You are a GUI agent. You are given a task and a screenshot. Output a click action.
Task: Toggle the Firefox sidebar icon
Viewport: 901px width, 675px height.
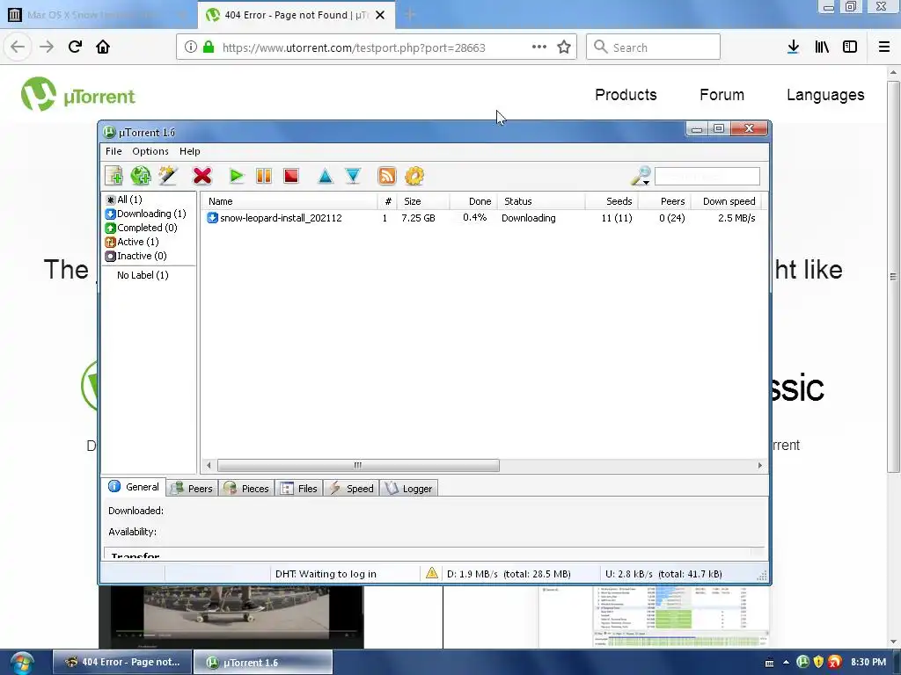[850, 47]
